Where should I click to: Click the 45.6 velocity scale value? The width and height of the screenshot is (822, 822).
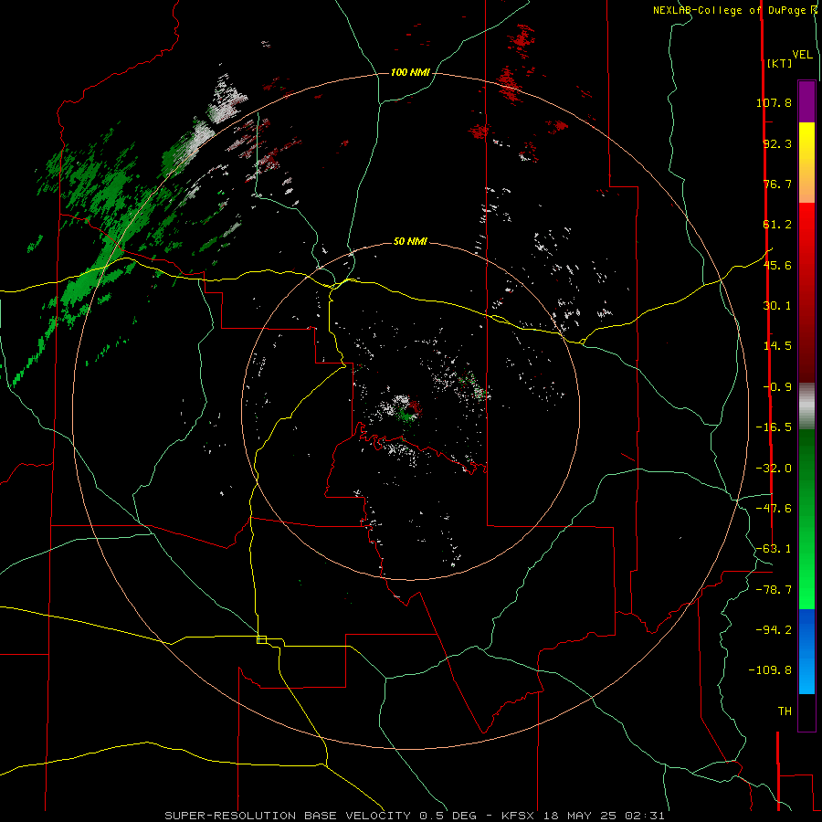pyautogui.click(x=777, y=265)
